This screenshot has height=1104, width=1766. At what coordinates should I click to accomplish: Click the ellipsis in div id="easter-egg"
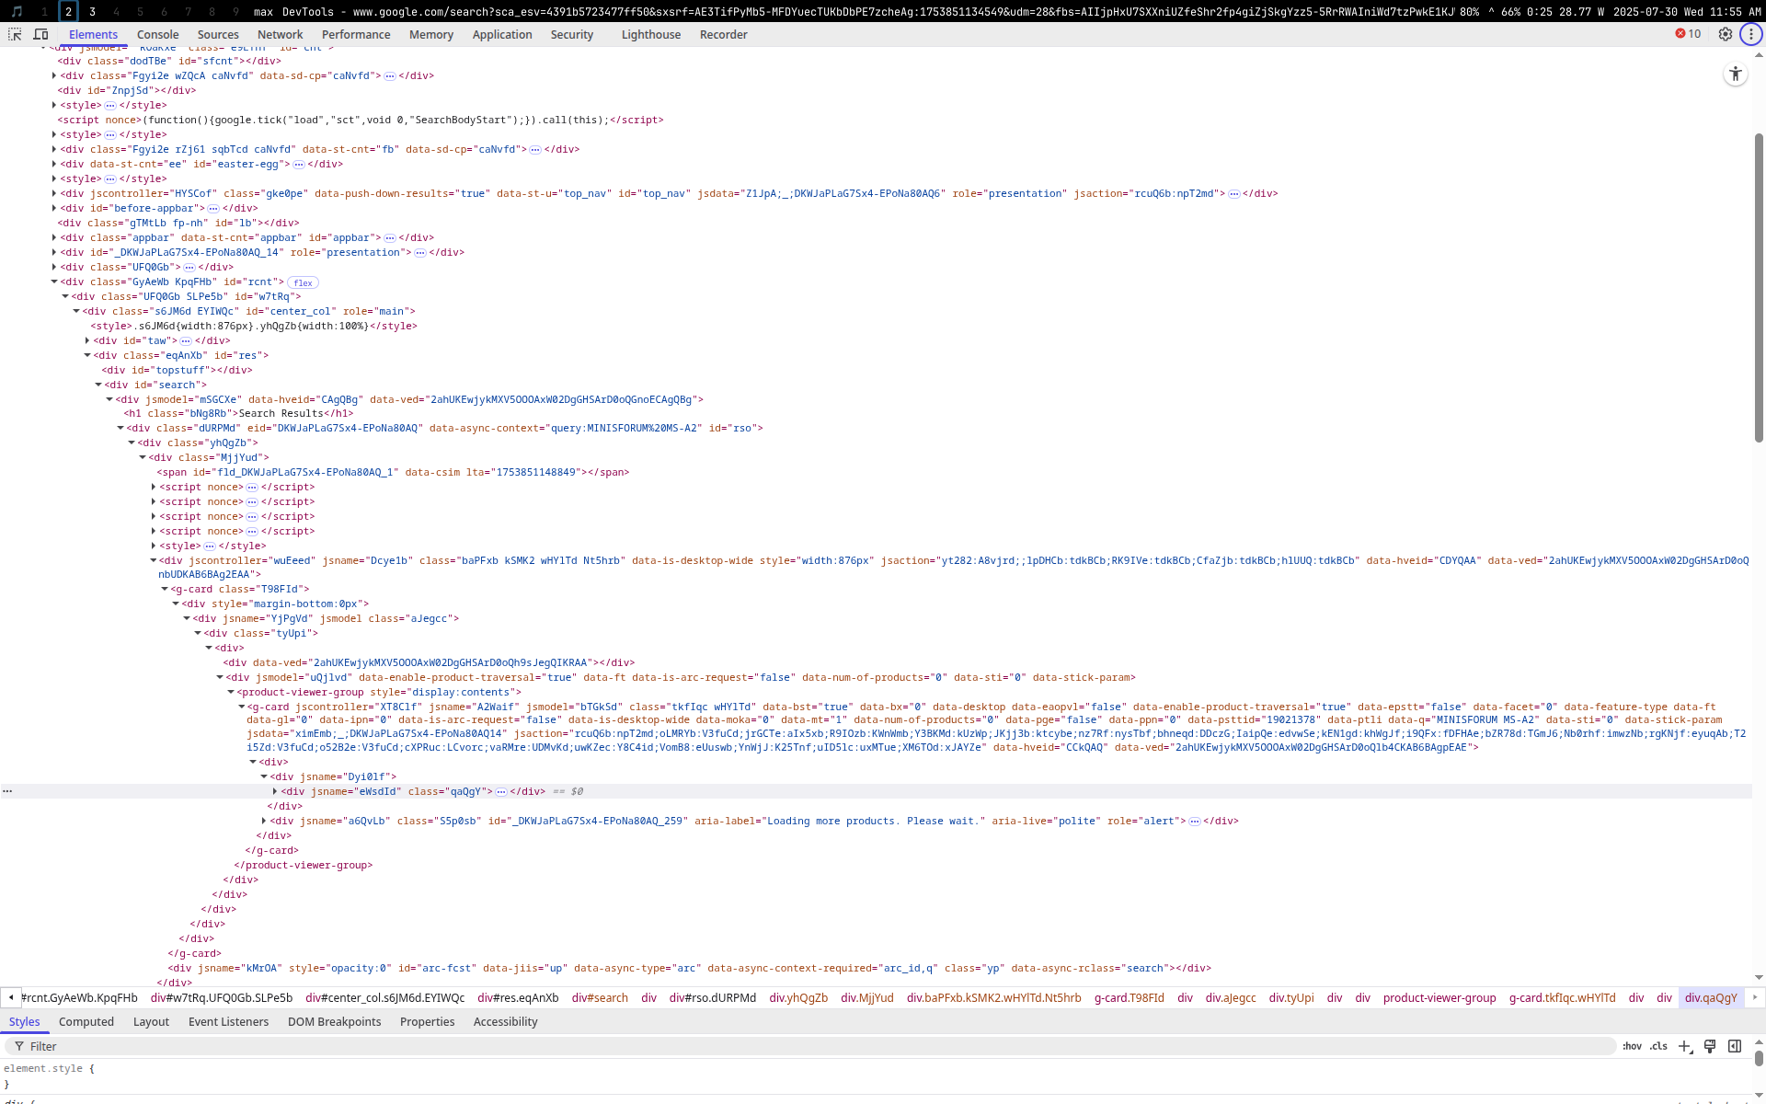pos(299,165)
